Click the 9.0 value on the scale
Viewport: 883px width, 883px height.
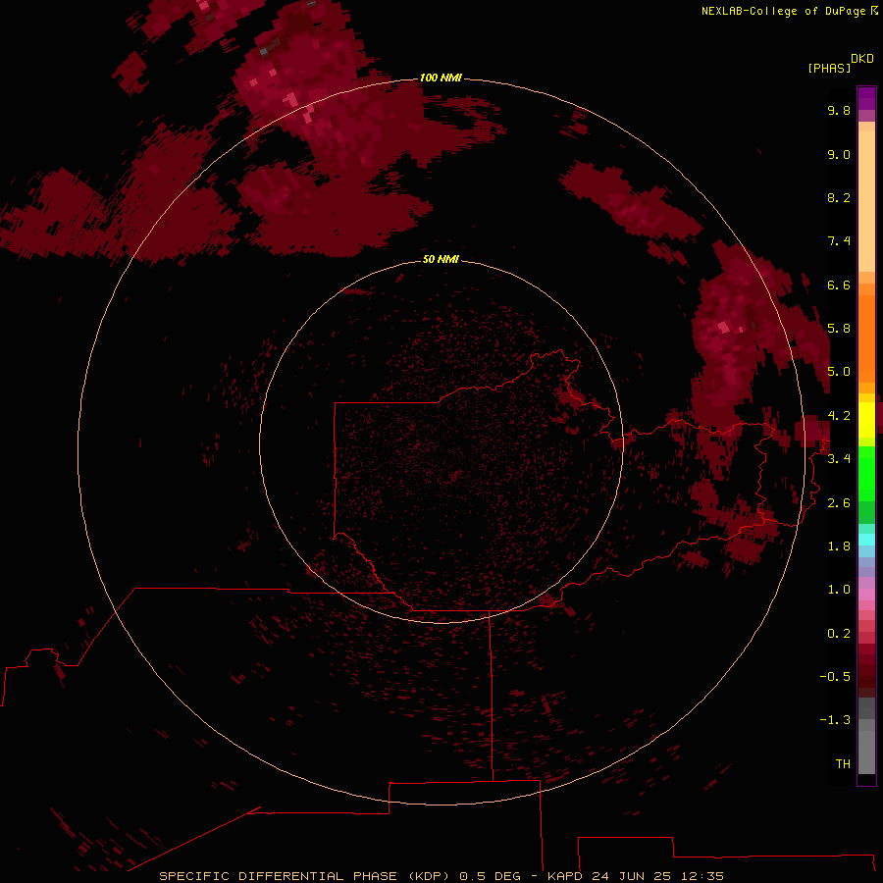click(839, 154)
